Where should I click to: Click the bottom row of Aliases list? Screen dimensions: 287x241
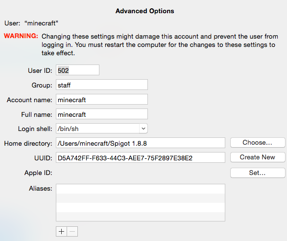pyautogui.click(x=141, y=217)
